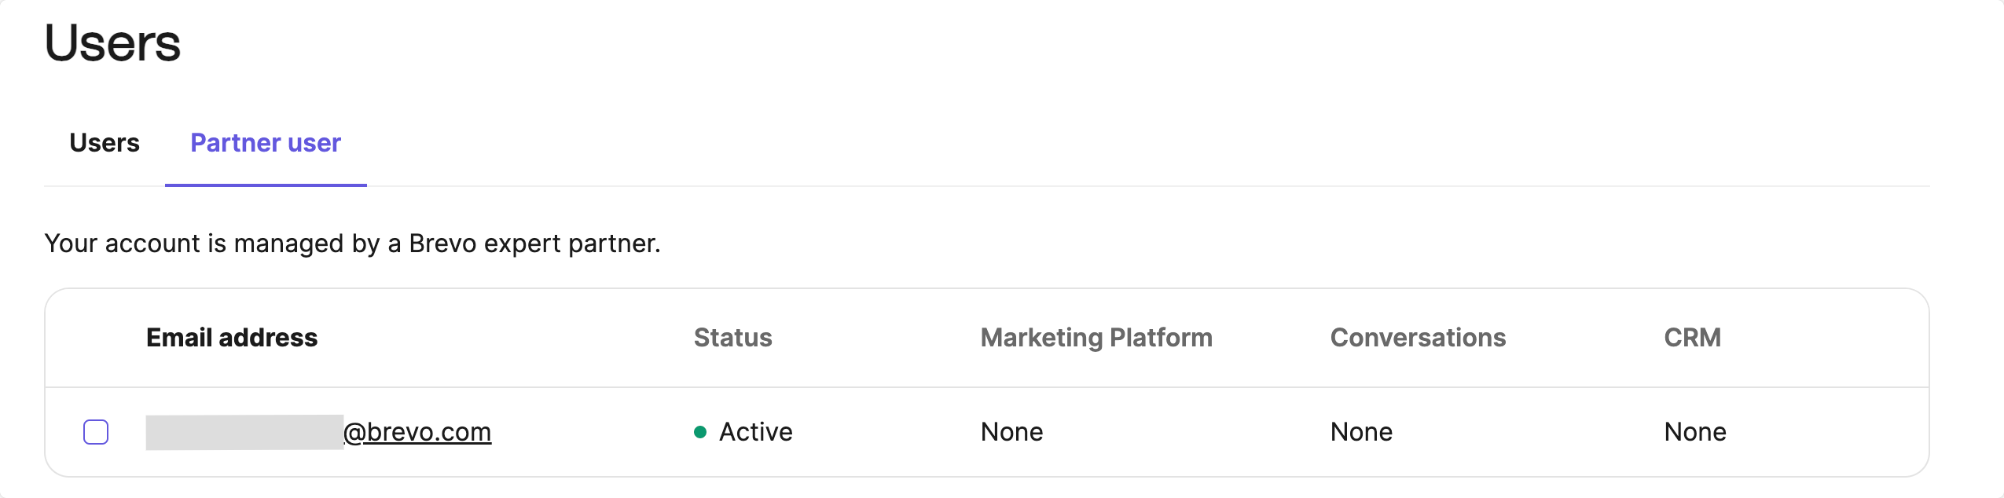This screenshot has width=2004, height=498.
Task: Click the Brevo expert partner message
Action: coord(352,244)
